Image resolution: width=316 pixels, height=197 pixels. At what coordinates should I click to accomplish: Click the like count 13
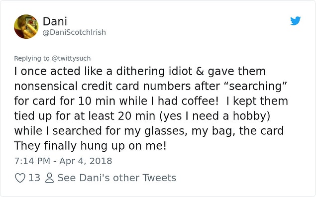click(x=34, y=178)
